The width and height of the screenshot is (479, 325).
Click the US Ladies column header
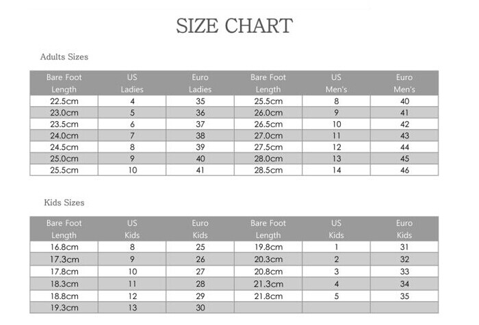click(x=132, y=83)
